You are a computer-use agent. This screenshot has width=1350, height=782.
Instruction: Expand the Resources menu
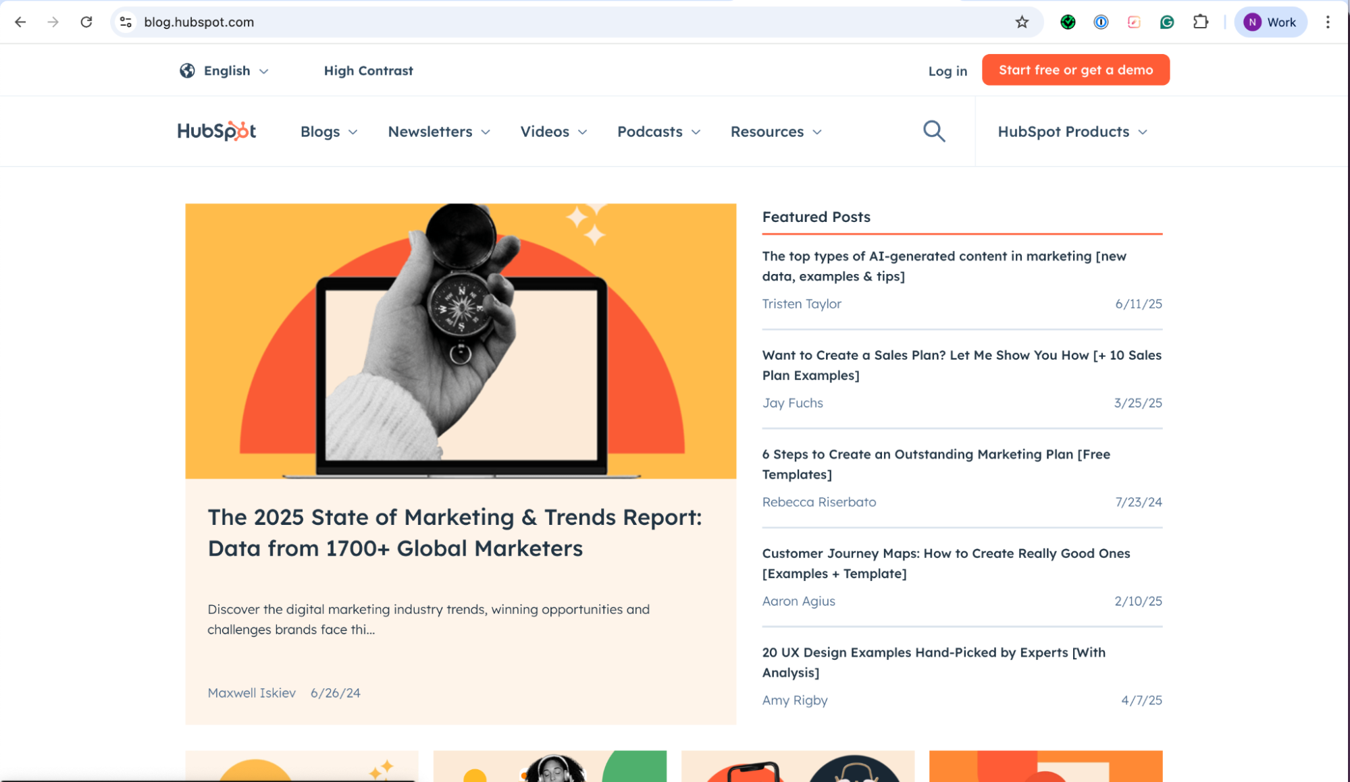tap(776, 132)
